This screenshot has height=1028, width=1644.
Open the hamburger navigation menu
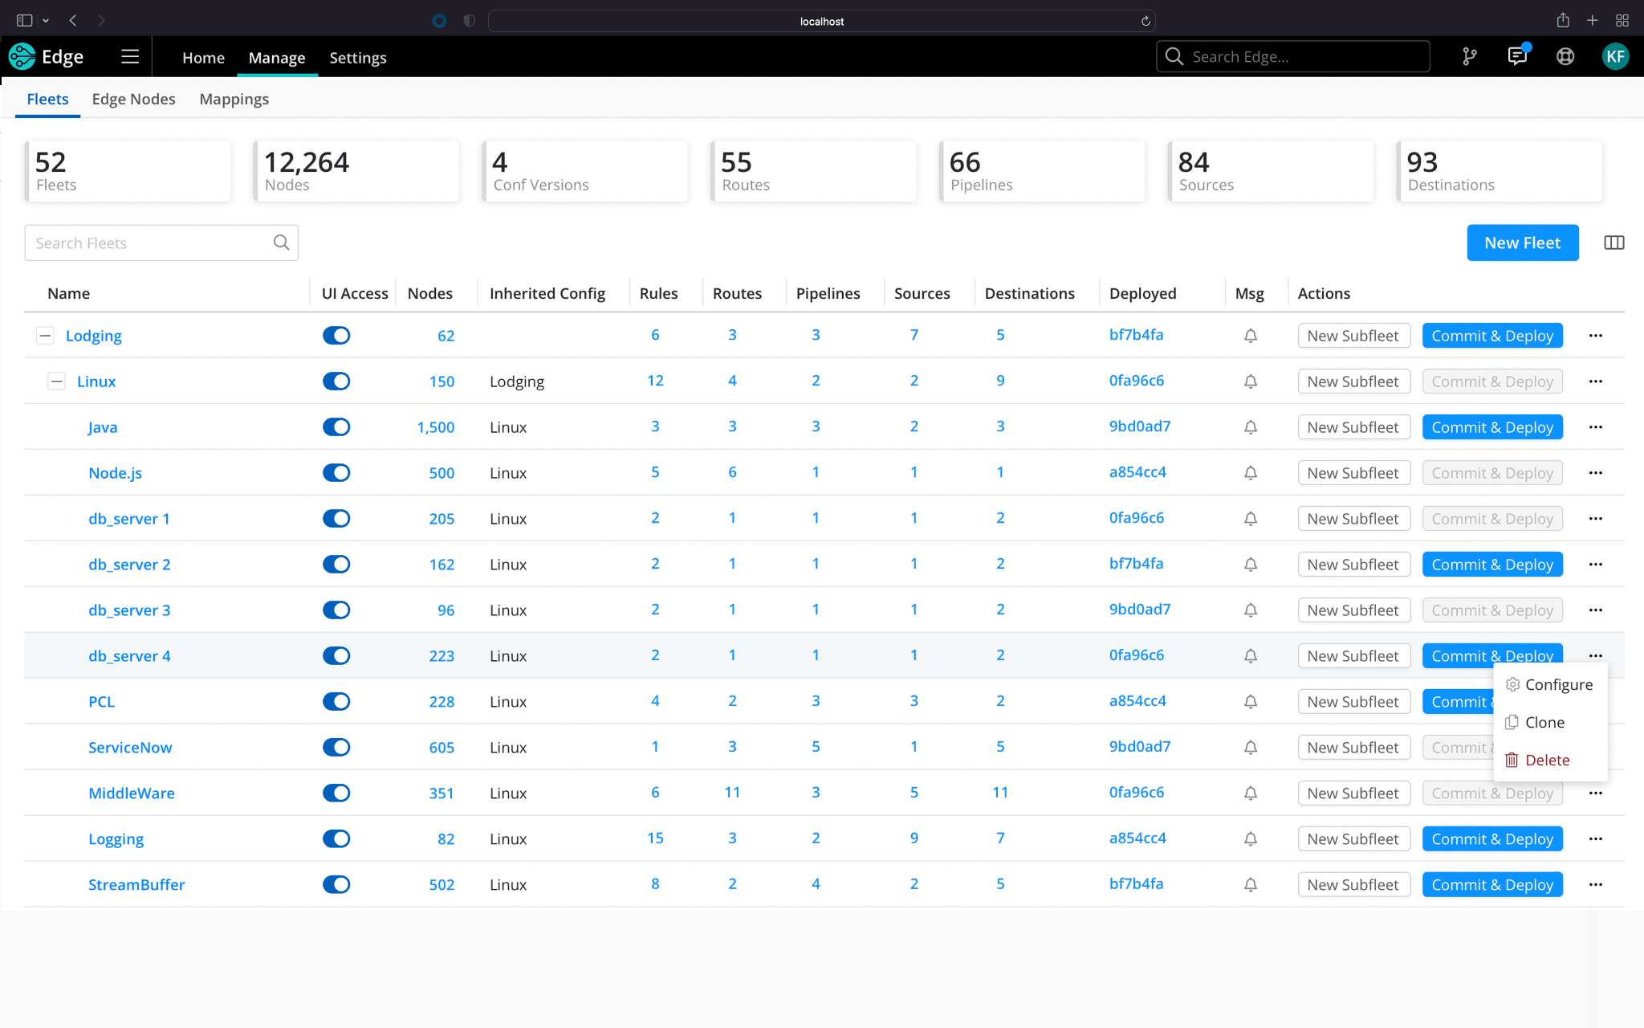(130, 56)
